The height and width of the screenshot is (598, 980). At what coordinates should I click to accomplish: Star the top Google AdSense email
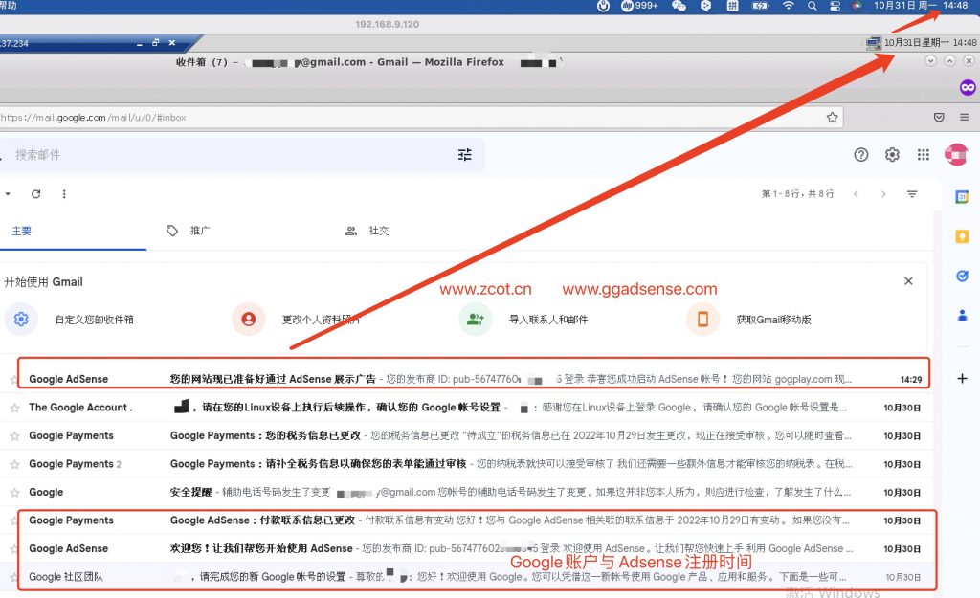click(x=13, y=379)
